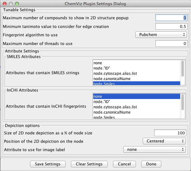
Task: Choose node.cytoscape.alias.list in SMILES list
Action: (136, 74)
